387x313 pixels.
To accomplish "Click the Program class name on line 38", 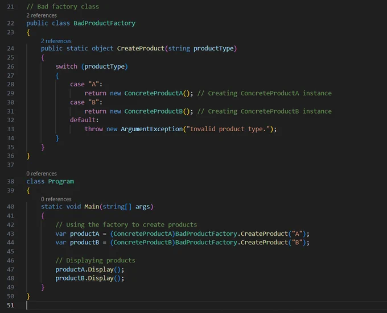I will [x=61, y=182].
